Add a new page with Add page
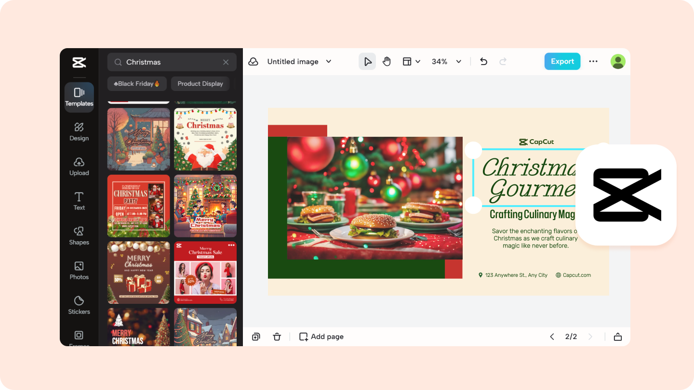Image resolution: width=694 pixels, height=390 pixels. click(321, 337)
